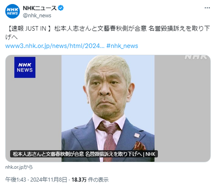Screen dimensions: 214x186
Task: Click the white NHK watermark on card corner
Action: [x=196, y=57]
